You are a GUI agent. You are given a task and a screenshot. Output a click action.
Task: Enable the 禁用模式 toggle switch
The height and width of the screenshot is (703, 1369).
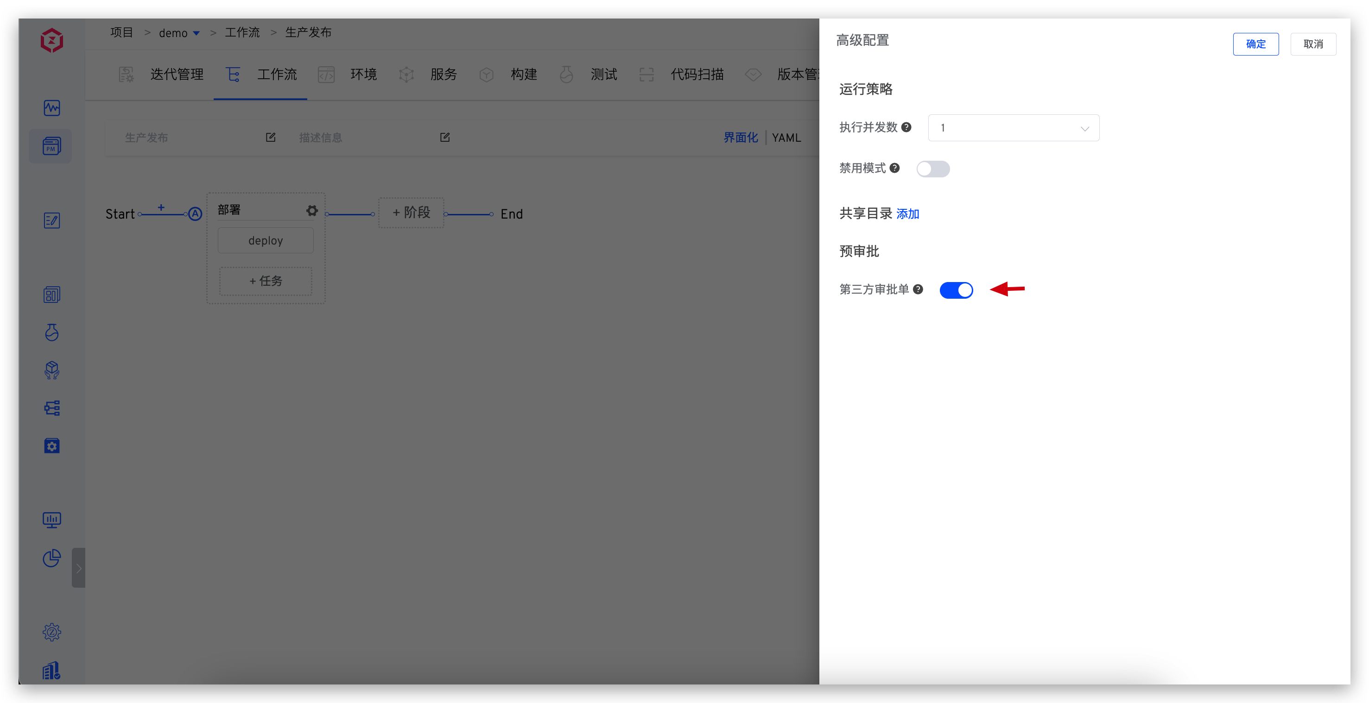[933, 169]
